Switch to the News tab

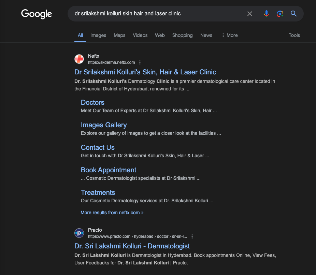tap(206, 35)
